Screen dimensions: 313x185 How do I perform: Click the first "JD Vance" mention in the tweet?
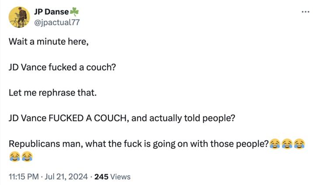click(x=26, y=69)
